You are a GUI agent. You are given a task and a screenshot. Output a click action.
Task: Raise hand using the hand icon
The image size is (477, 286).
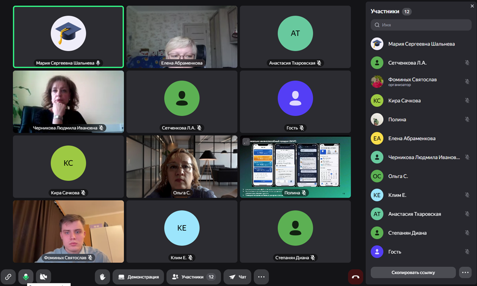102,277
